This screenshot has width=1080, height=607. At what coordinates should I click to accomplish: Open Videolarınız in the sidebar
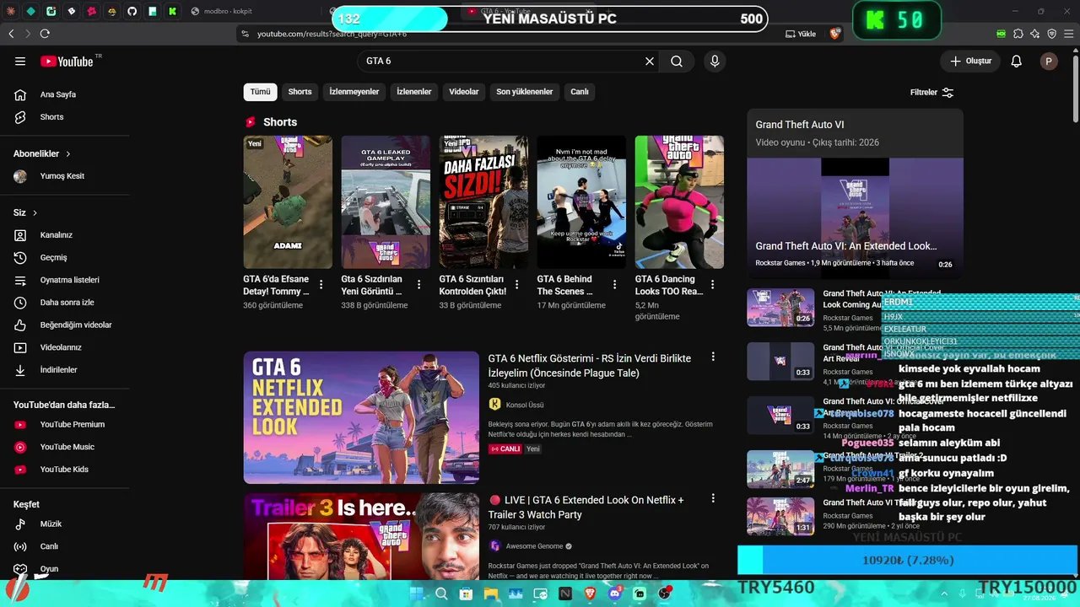64,347
